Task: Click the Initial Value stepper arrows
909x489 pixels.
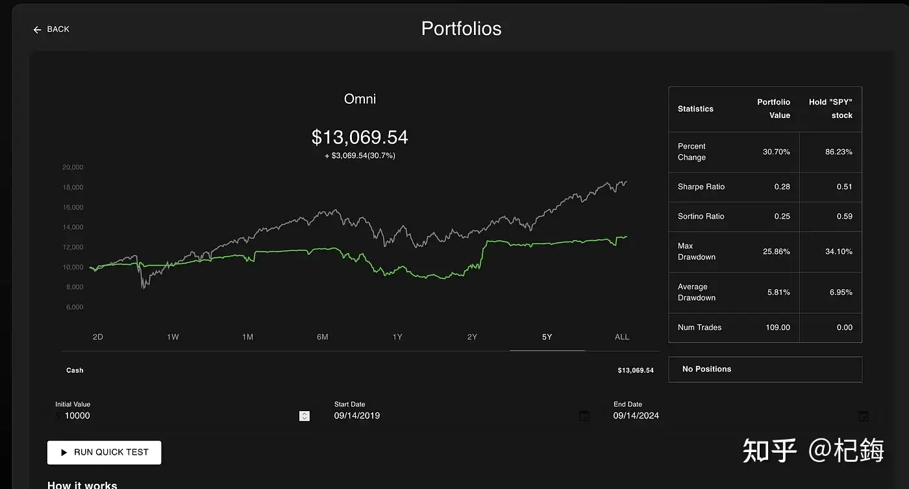Action: click(305, 416)
